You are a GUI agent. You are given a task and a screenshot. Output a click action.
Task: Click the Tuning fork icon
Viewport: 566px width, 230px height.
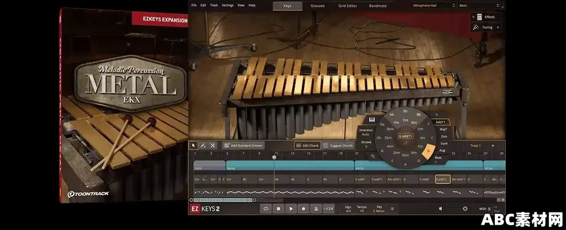[476, 27]
